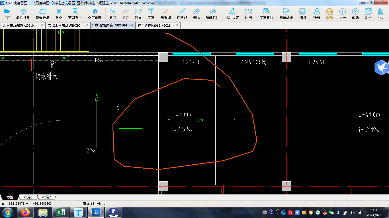Click the 风格 style switch icon

pyautogui.click(x=368, y=14)
